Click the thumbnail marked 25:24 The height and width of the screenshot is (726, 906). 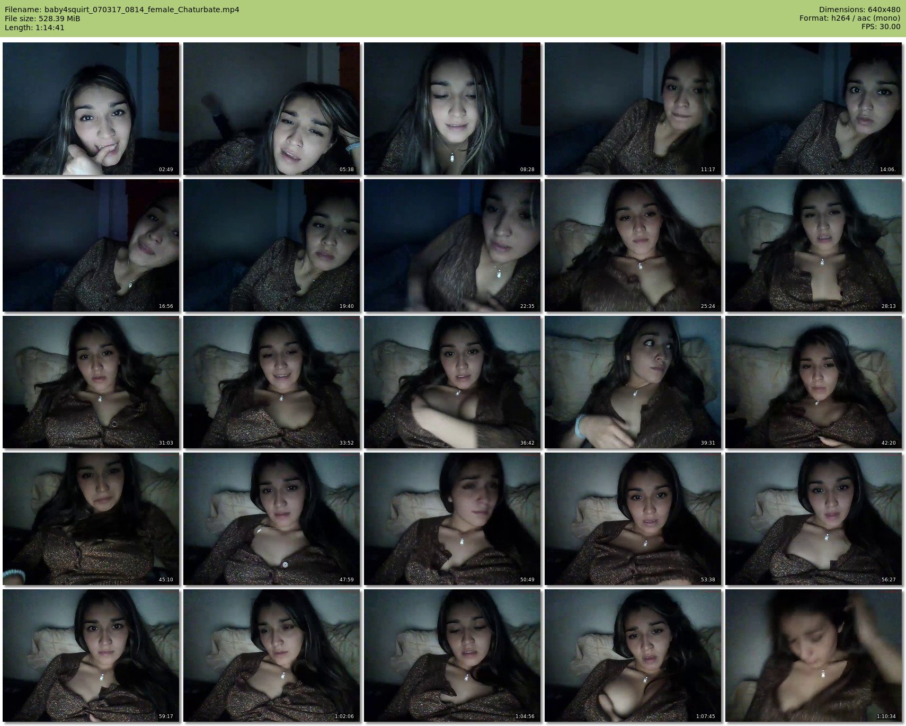pyautogui.click(x=633, y=245)
